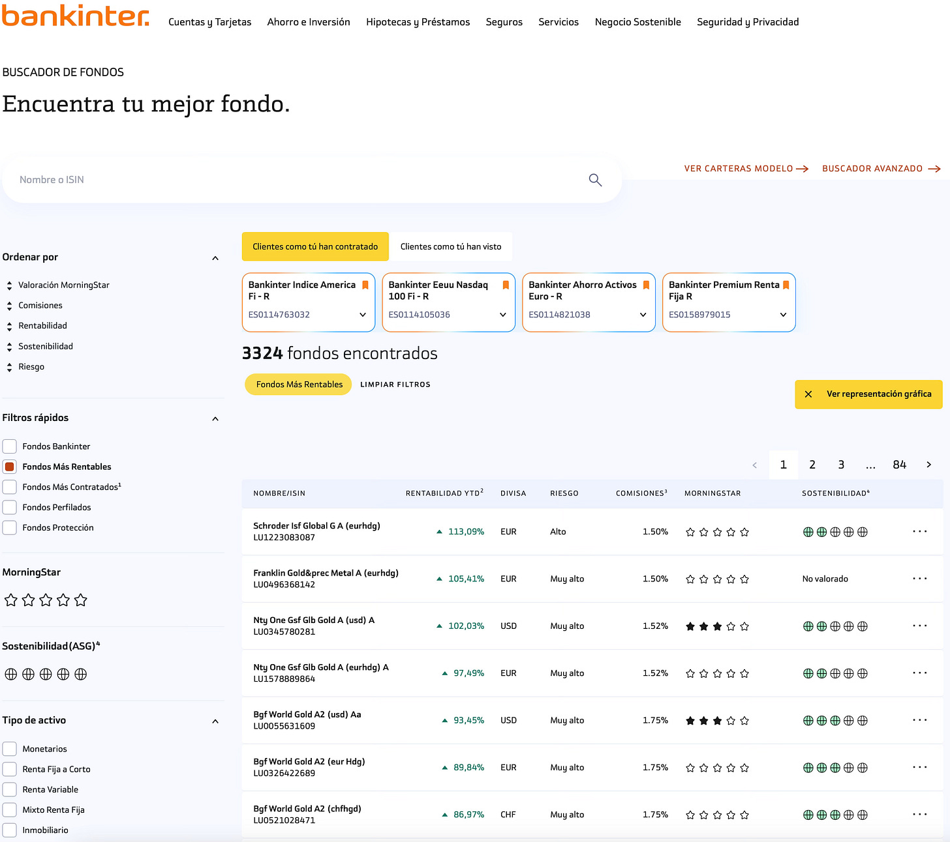Viewport: 950px width, 842px height.
Task: Open Seguridad y Privacidad menu
Action: pyautogui.click(x=748, y=22)
